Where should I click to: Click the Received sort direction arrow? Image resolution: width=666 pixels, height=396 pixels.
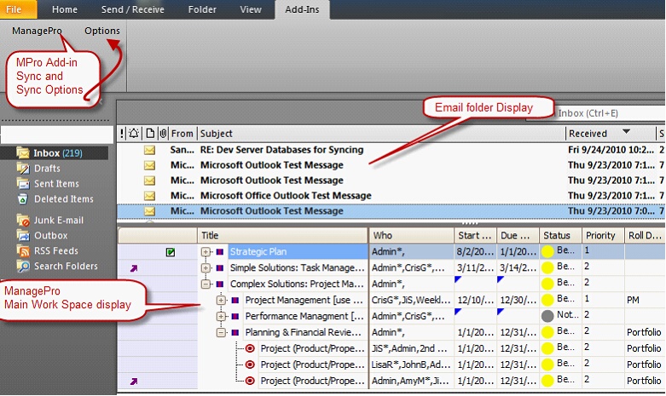tap(626, 131)
